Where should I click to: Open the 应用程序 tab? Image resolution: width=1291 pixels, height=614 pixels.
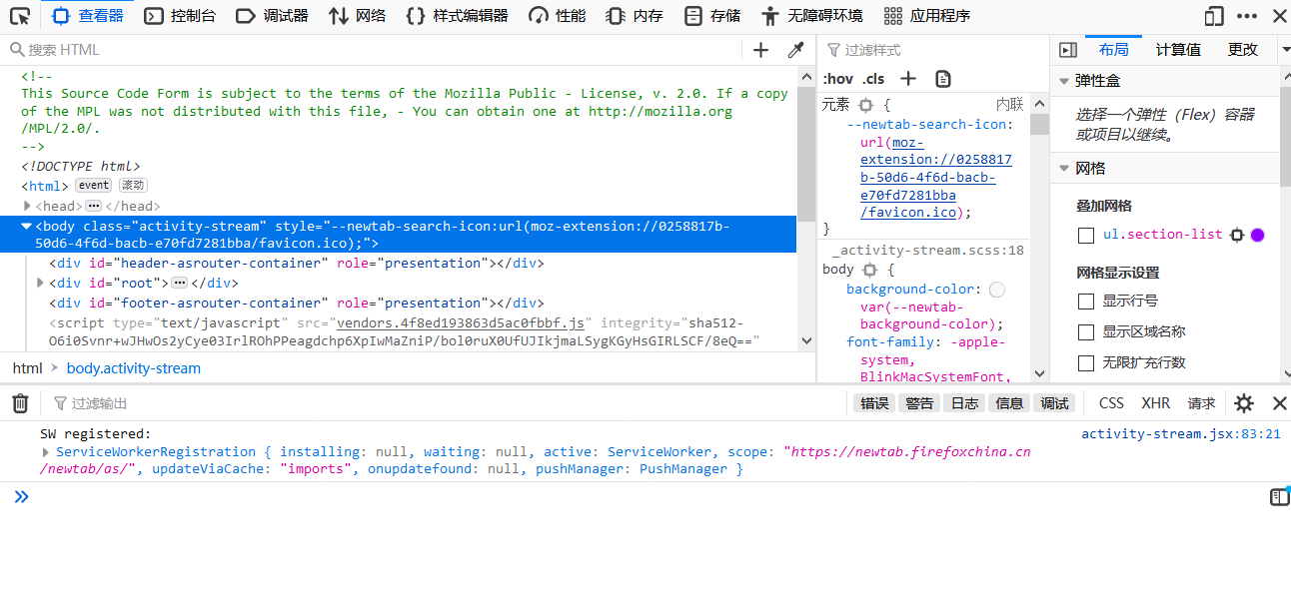[x=927, y=16]
